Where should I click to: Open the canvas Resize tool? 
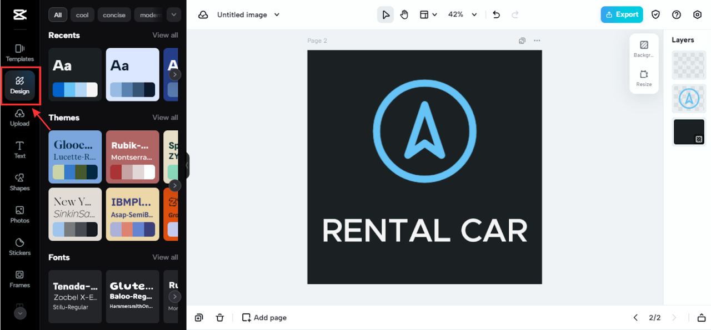pyautogui.click(x=644, y=78)
